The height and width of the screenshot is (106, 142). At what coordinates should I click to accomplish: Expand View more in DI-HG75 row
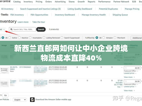coord(129,77)
